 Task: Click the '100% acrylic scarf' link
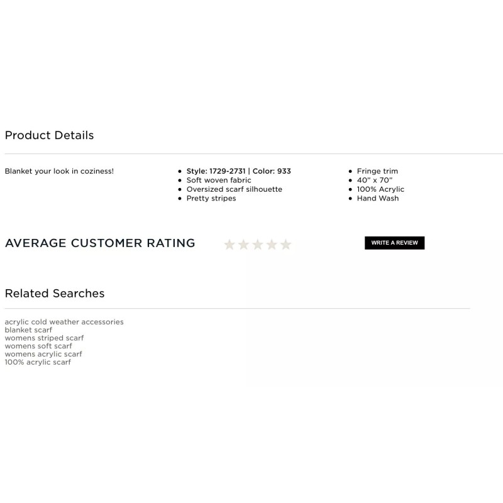38,362
